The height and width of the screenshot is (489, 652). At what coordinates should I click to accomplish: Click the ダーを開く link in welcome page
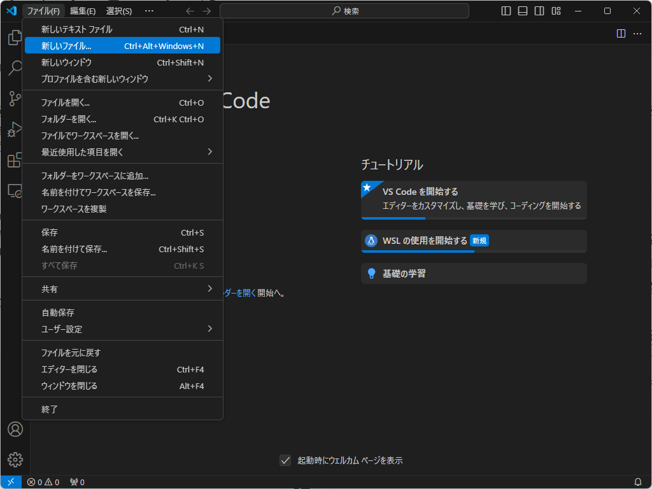click(x=240, y=293)
